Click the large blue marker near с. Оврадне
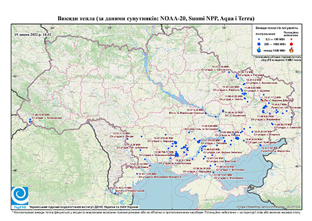 point(176,142)
